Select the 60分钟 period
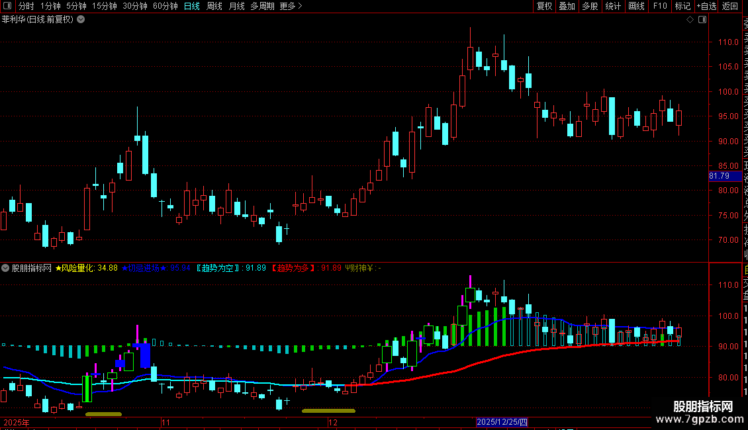748x430 pixels. click(165, 6)
